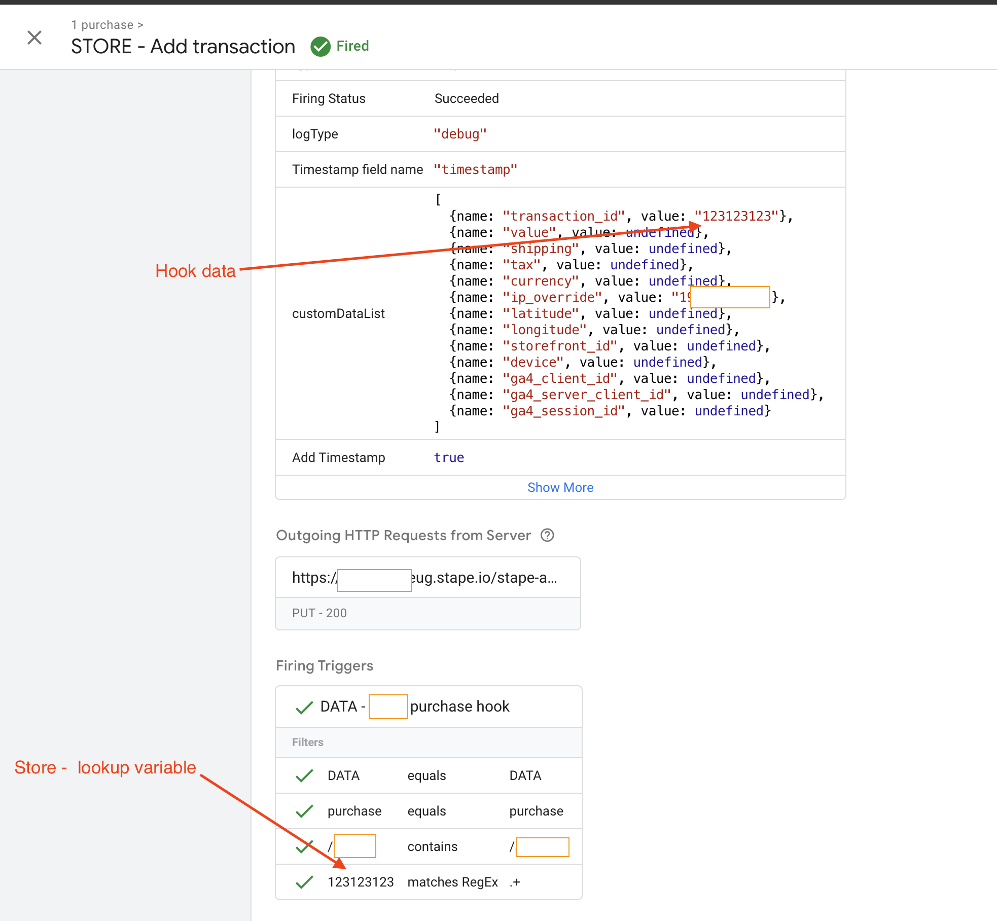Viewport: 997px width, 921px height.
Task: Click the checkmark in the DATA equals DATA filter row
Action: 304,775
